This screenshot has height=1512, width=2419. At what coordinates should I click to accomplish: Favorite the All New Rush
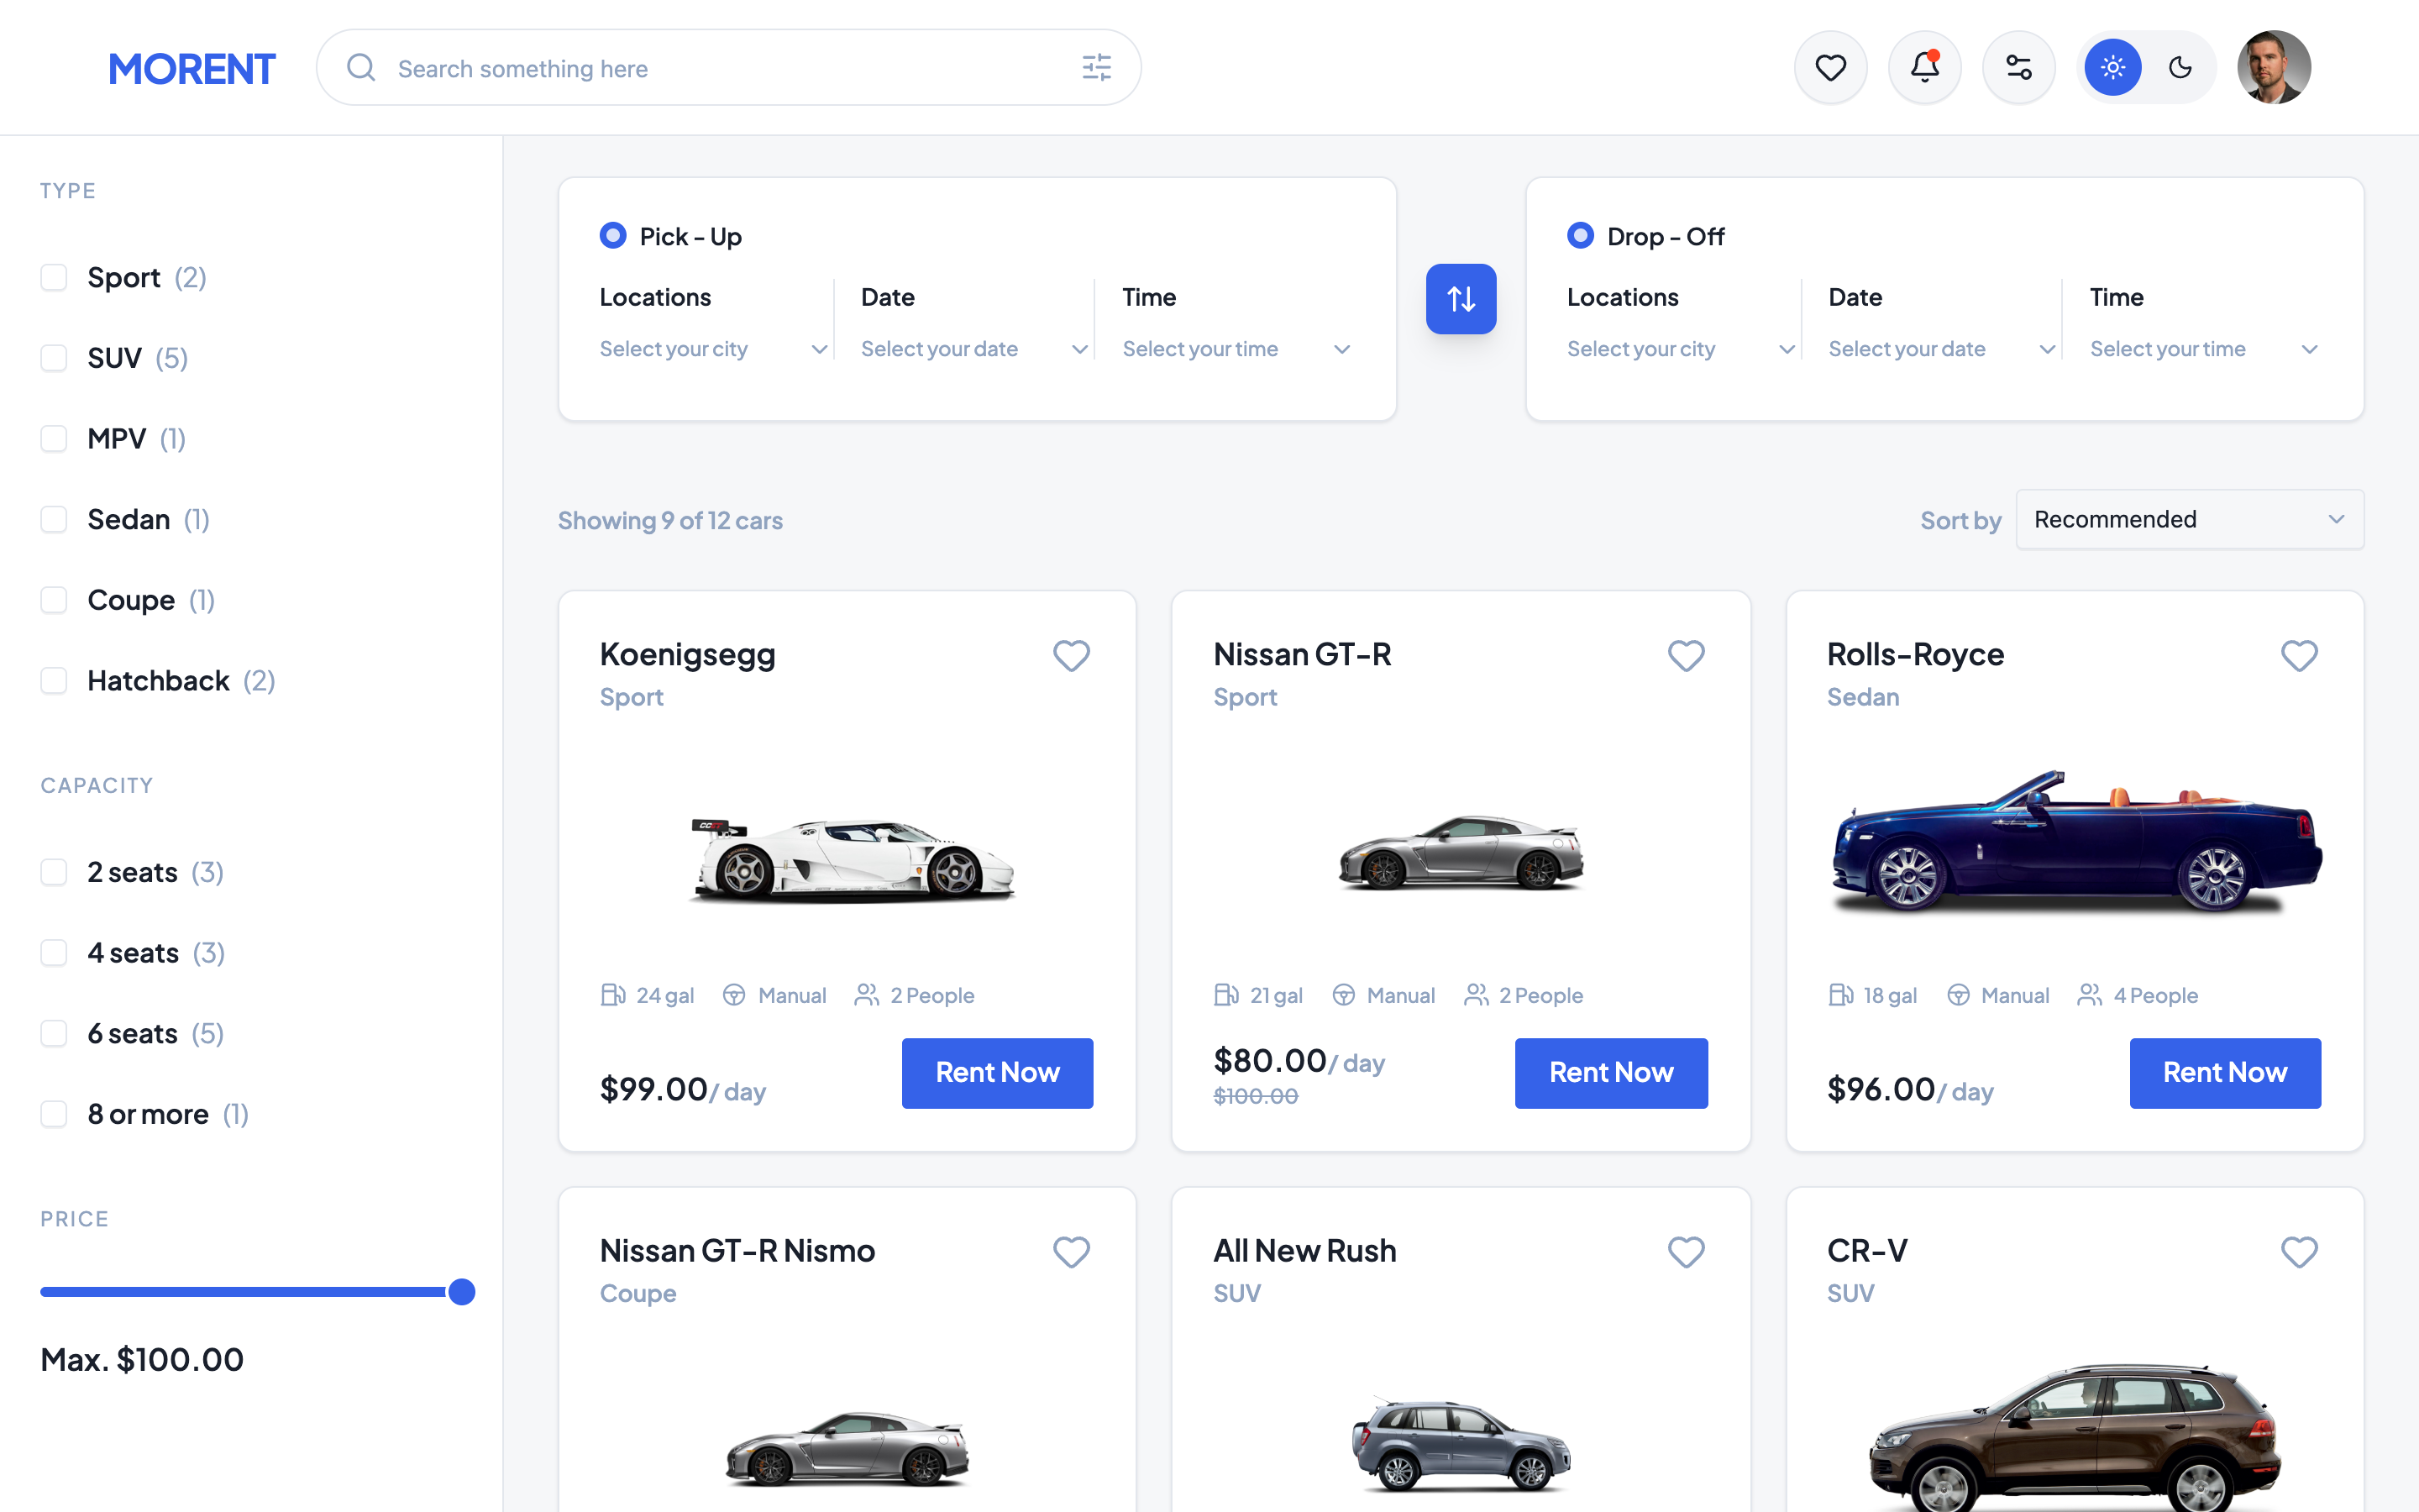1685,1252
